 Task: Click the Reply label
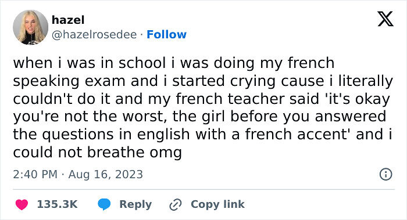pos(135,204)
